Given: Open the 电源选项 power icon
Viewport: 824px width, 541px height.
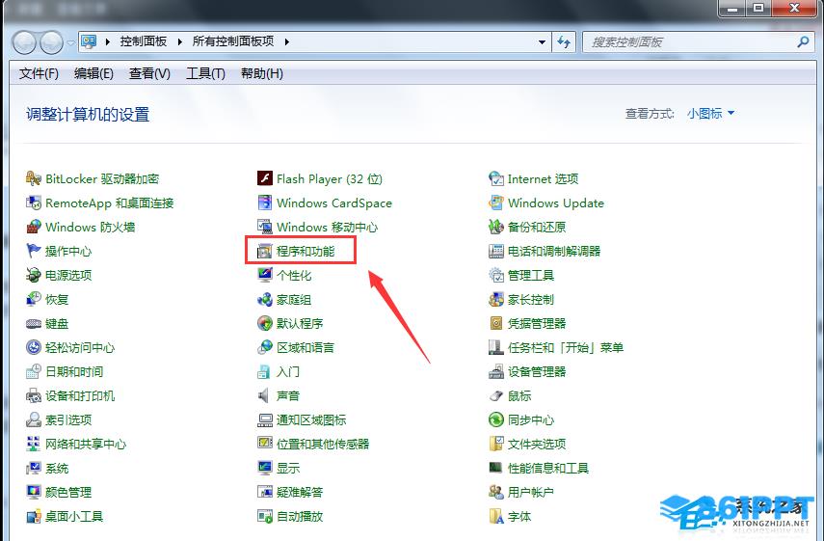Looking at the screenshot, I should (x=34, y=275).
